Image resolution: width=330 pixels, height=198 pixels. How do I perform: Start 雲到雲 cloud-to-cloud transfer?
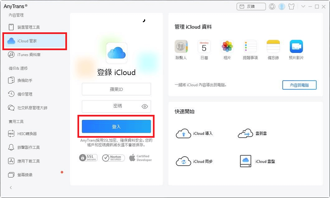(x=252, y=133)
